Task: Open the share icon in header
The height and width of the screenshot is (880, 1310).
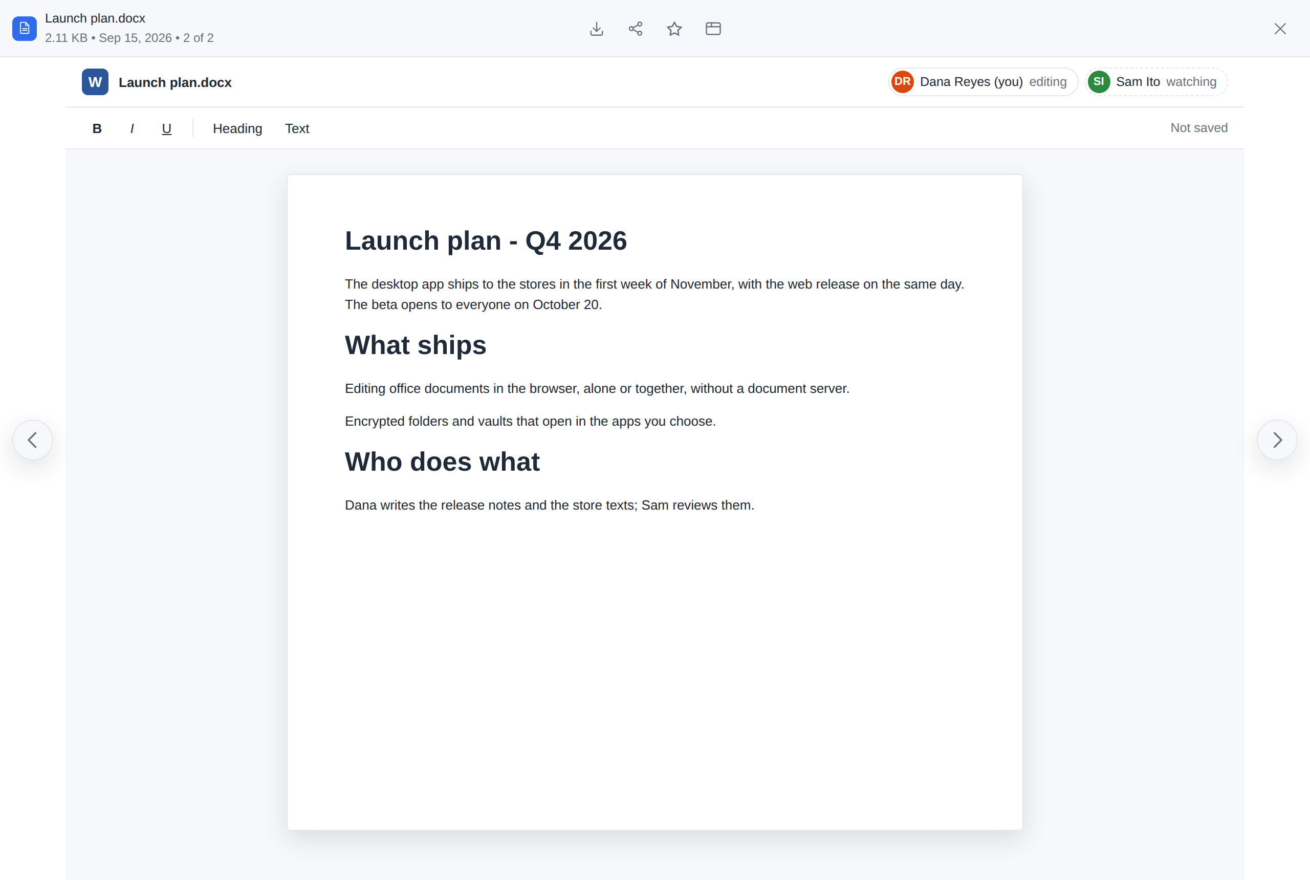Action: (x=636, y=29)
